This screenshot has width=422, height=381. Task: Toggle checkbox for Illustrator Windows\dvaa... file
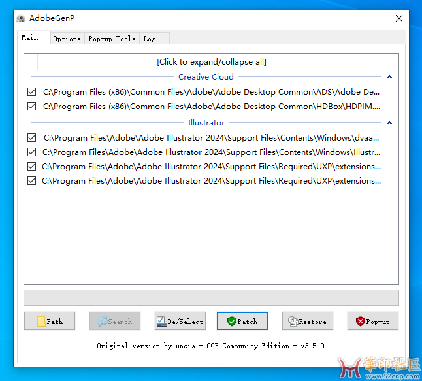click(32, 138)
